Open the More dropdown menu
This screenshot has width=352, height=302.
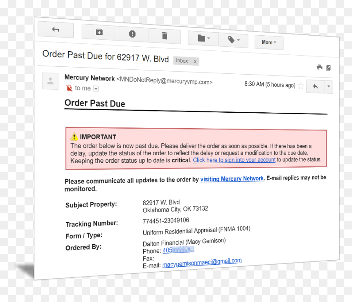(269, 42)
